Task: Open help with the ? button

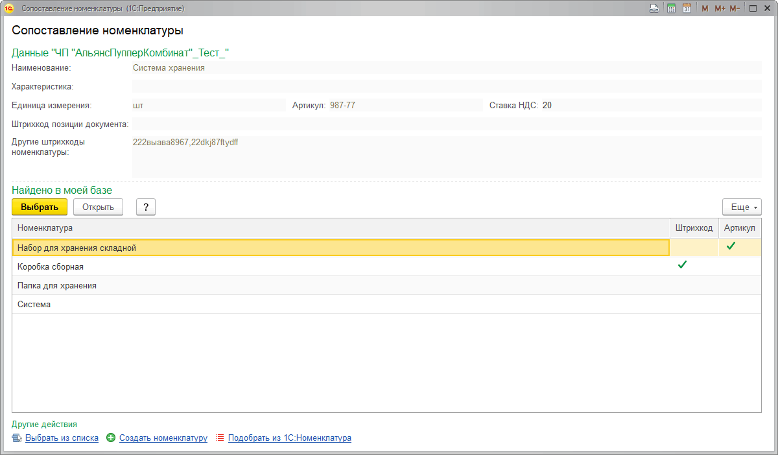Action: point(146,207)
